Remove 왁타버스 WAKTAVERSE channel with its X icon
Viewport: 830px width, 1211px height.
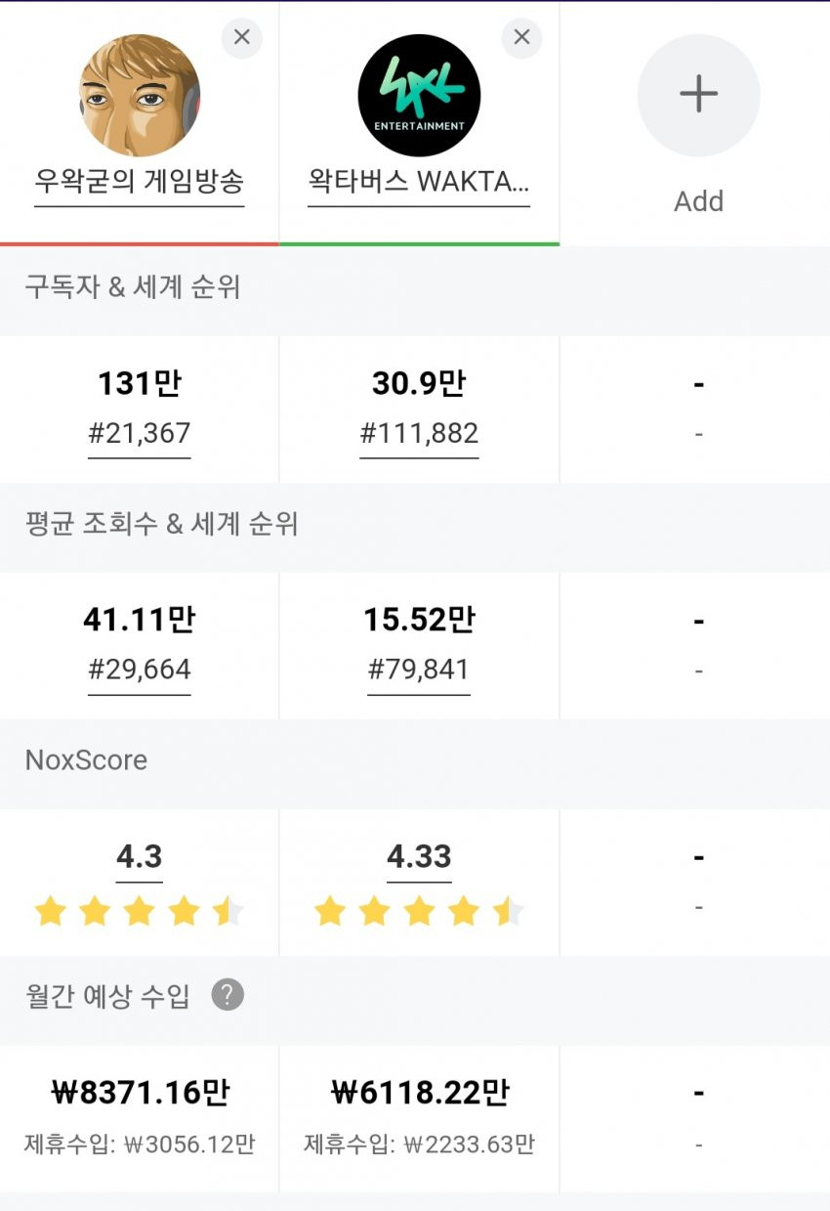click(521, 38)
